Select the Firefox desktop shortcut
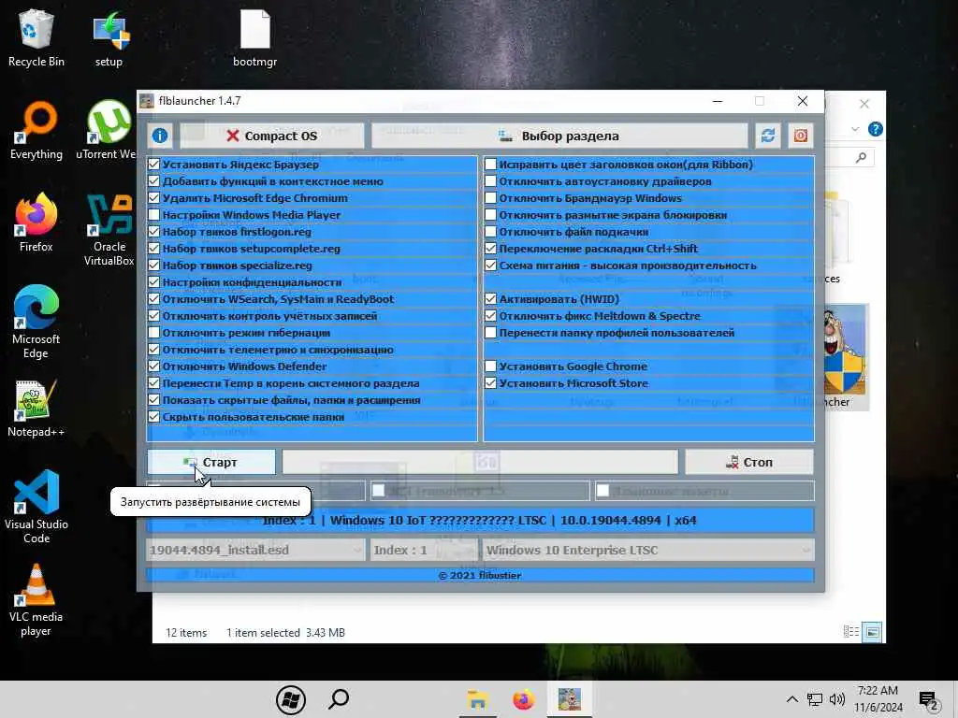This screenshot has width=958, height=718. [x=36, y=223]
